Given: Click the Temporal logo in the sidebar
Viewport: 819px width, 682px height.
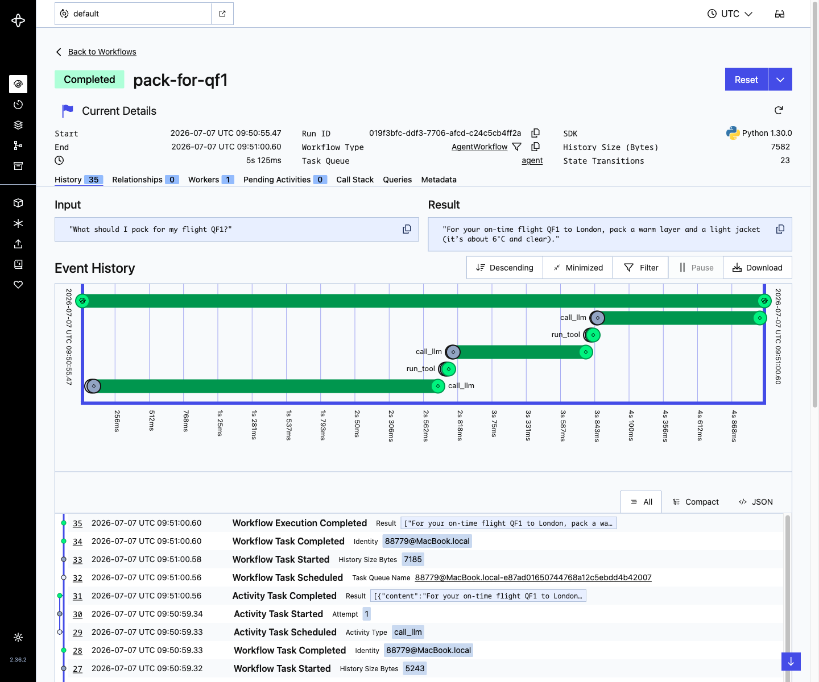Looking at the screenshot, I should point(18,20).
